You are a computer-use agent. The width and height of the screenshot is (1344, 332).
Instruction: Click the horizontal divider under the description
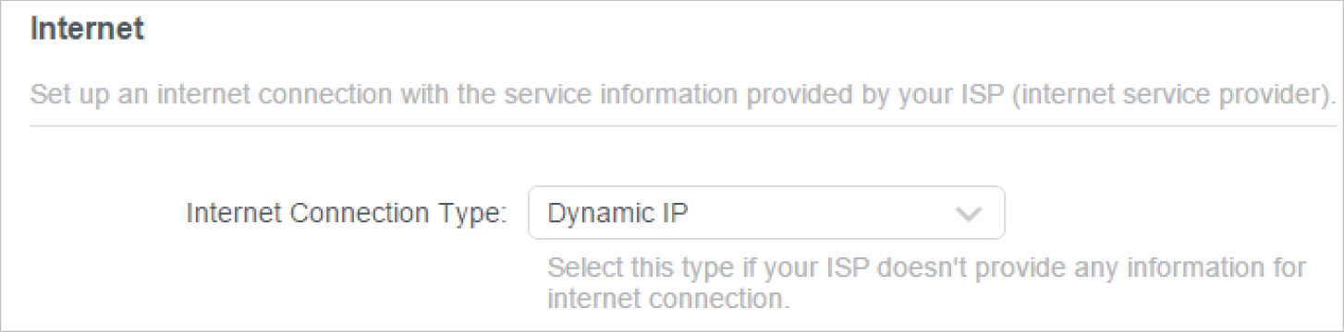684,125
